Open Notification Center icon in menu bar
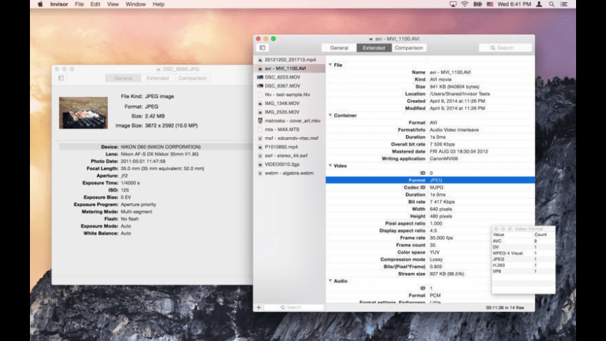 [564, 4]
